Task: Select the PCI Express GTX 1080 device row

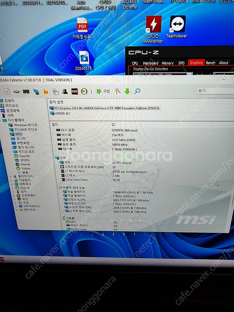Action: point(105,108)
